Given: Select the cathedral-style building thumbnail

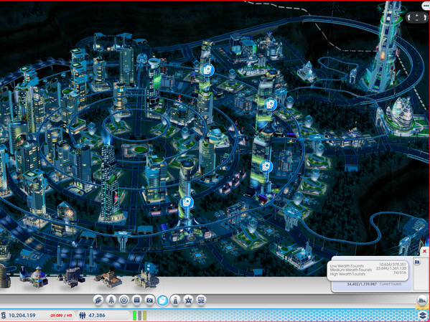Looking at the screenshot, I should 146,278.
